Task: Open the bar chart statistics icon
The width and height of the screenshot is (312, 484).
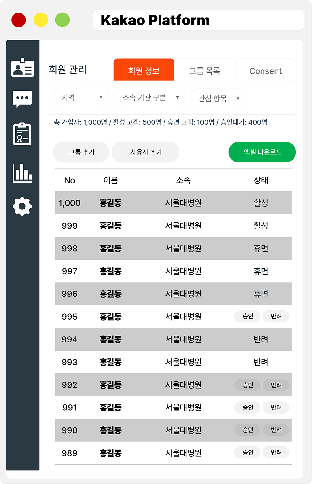Action: point(22,173)
